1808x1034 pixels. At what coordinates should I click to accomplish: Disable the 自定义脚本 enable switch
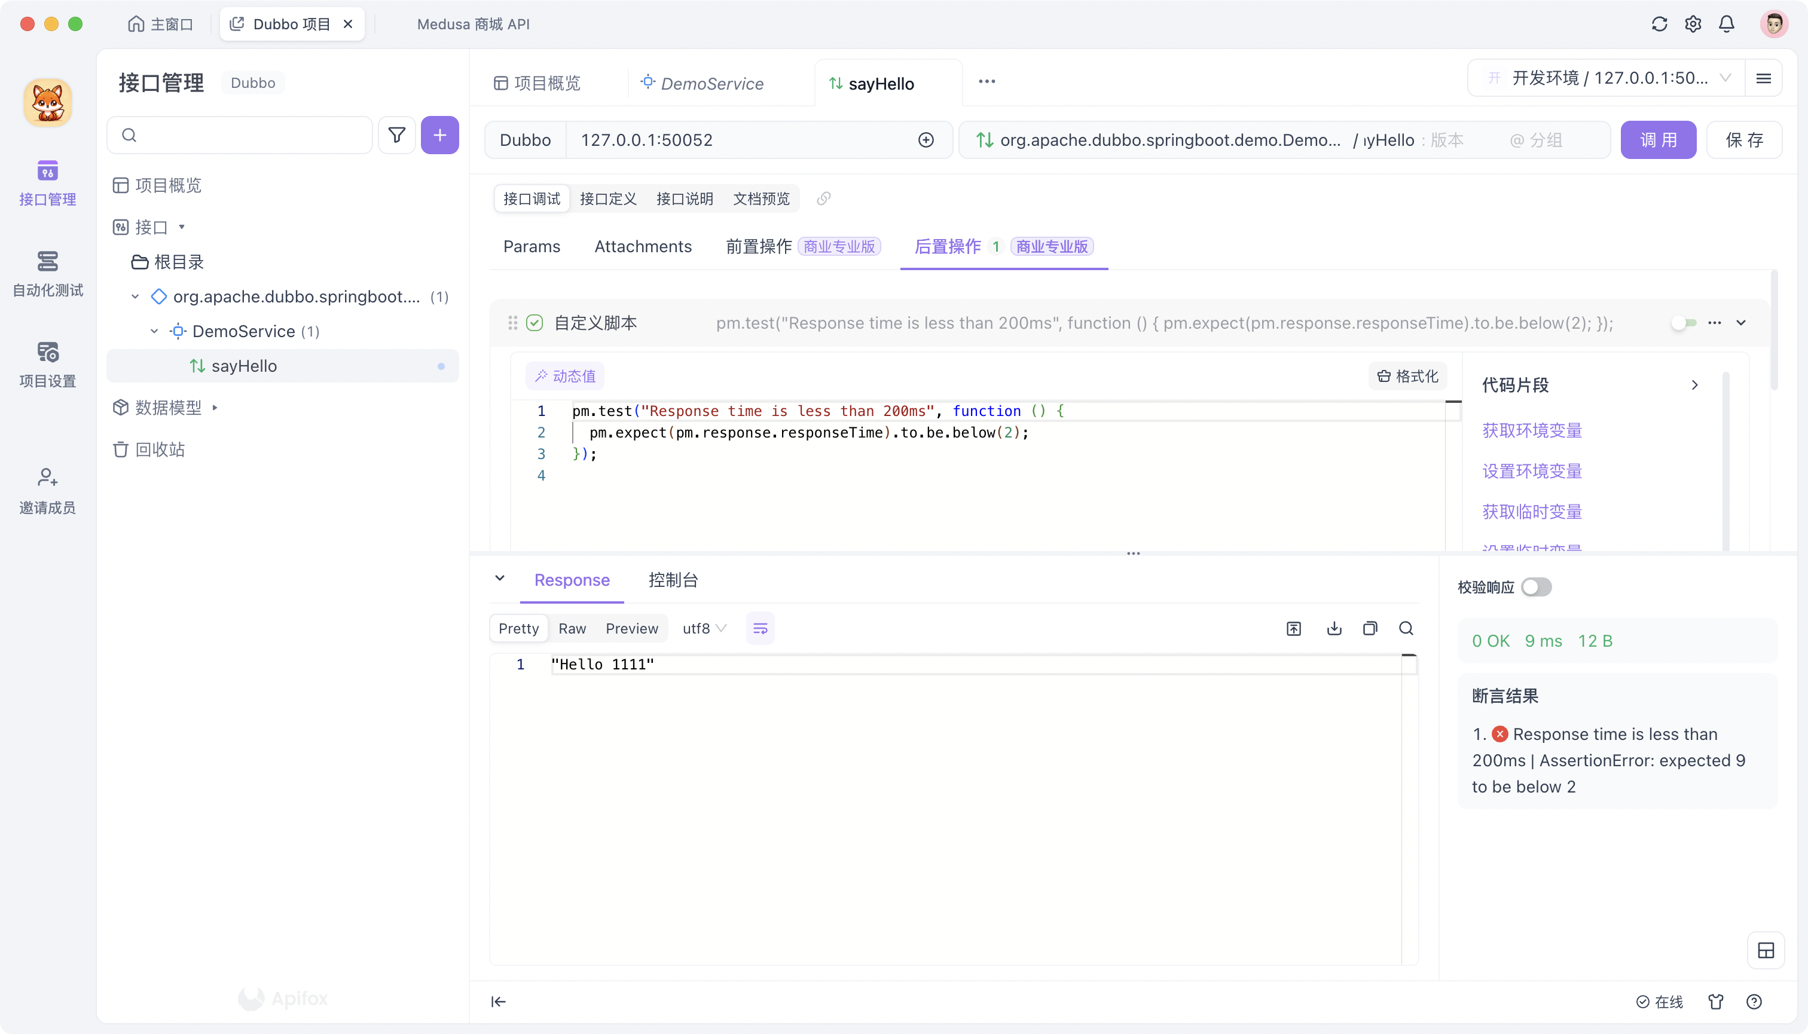click(x=1684, y=323)
